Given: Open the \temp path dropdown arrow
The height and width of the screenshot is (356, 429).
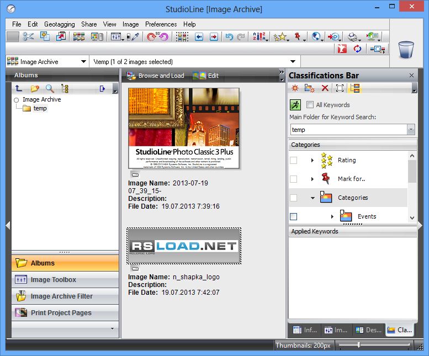Looking at the screenshot, I should [293, 61].
